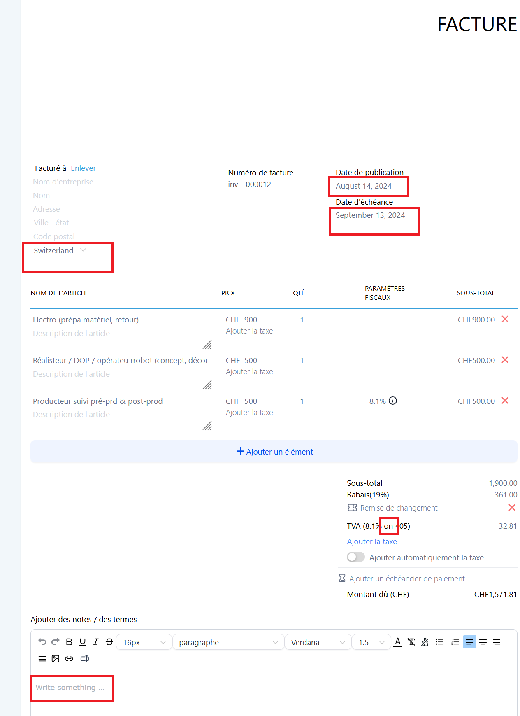Click the Enlever link beside Facturé à
520x716 pixels.
click(x=83, y=168)
